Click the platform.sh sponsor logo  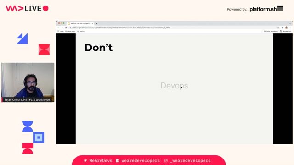266,9
